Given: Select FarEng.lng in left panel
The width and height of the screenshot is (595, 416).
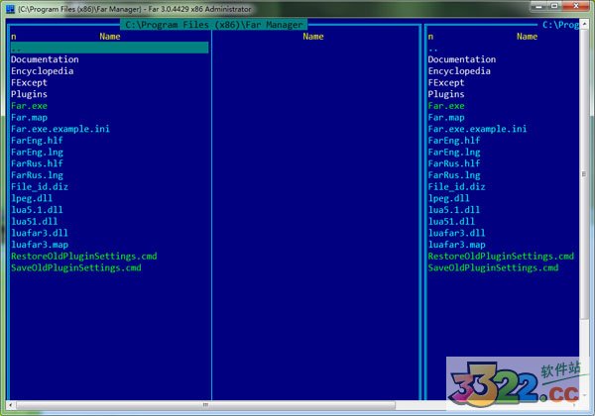Looking at the screenshot, I should (x=37, y=152).
